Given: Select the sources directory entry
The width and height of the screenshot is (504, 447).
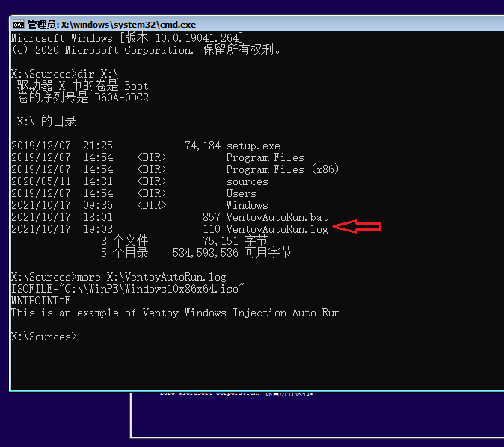Looking at the screenshot, I should [247, 181].
